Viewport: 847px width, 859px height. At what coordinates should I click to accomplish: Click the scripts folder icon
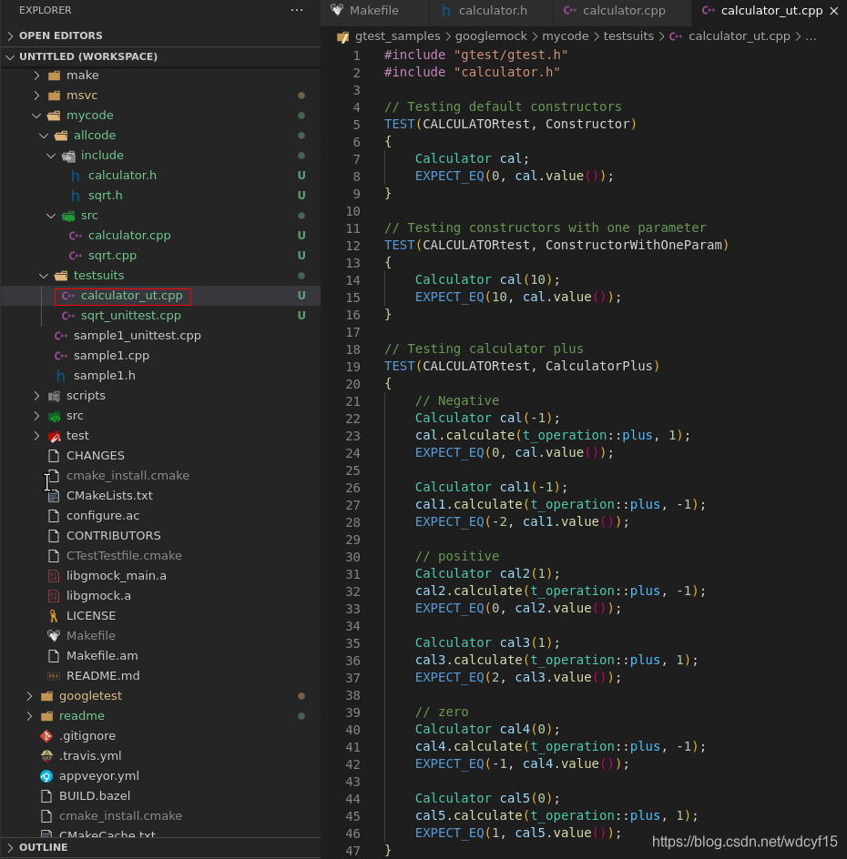coord(54,396)
